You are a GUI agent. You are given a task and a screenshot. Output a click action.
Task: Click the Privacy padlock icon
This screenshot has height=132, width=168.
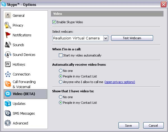click(8, 25)
